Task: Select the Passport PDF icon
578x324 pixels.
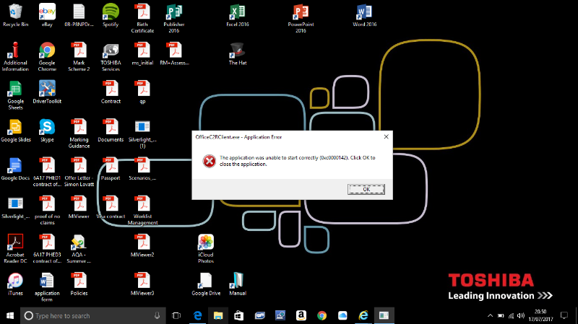Action: pos(111,169)
